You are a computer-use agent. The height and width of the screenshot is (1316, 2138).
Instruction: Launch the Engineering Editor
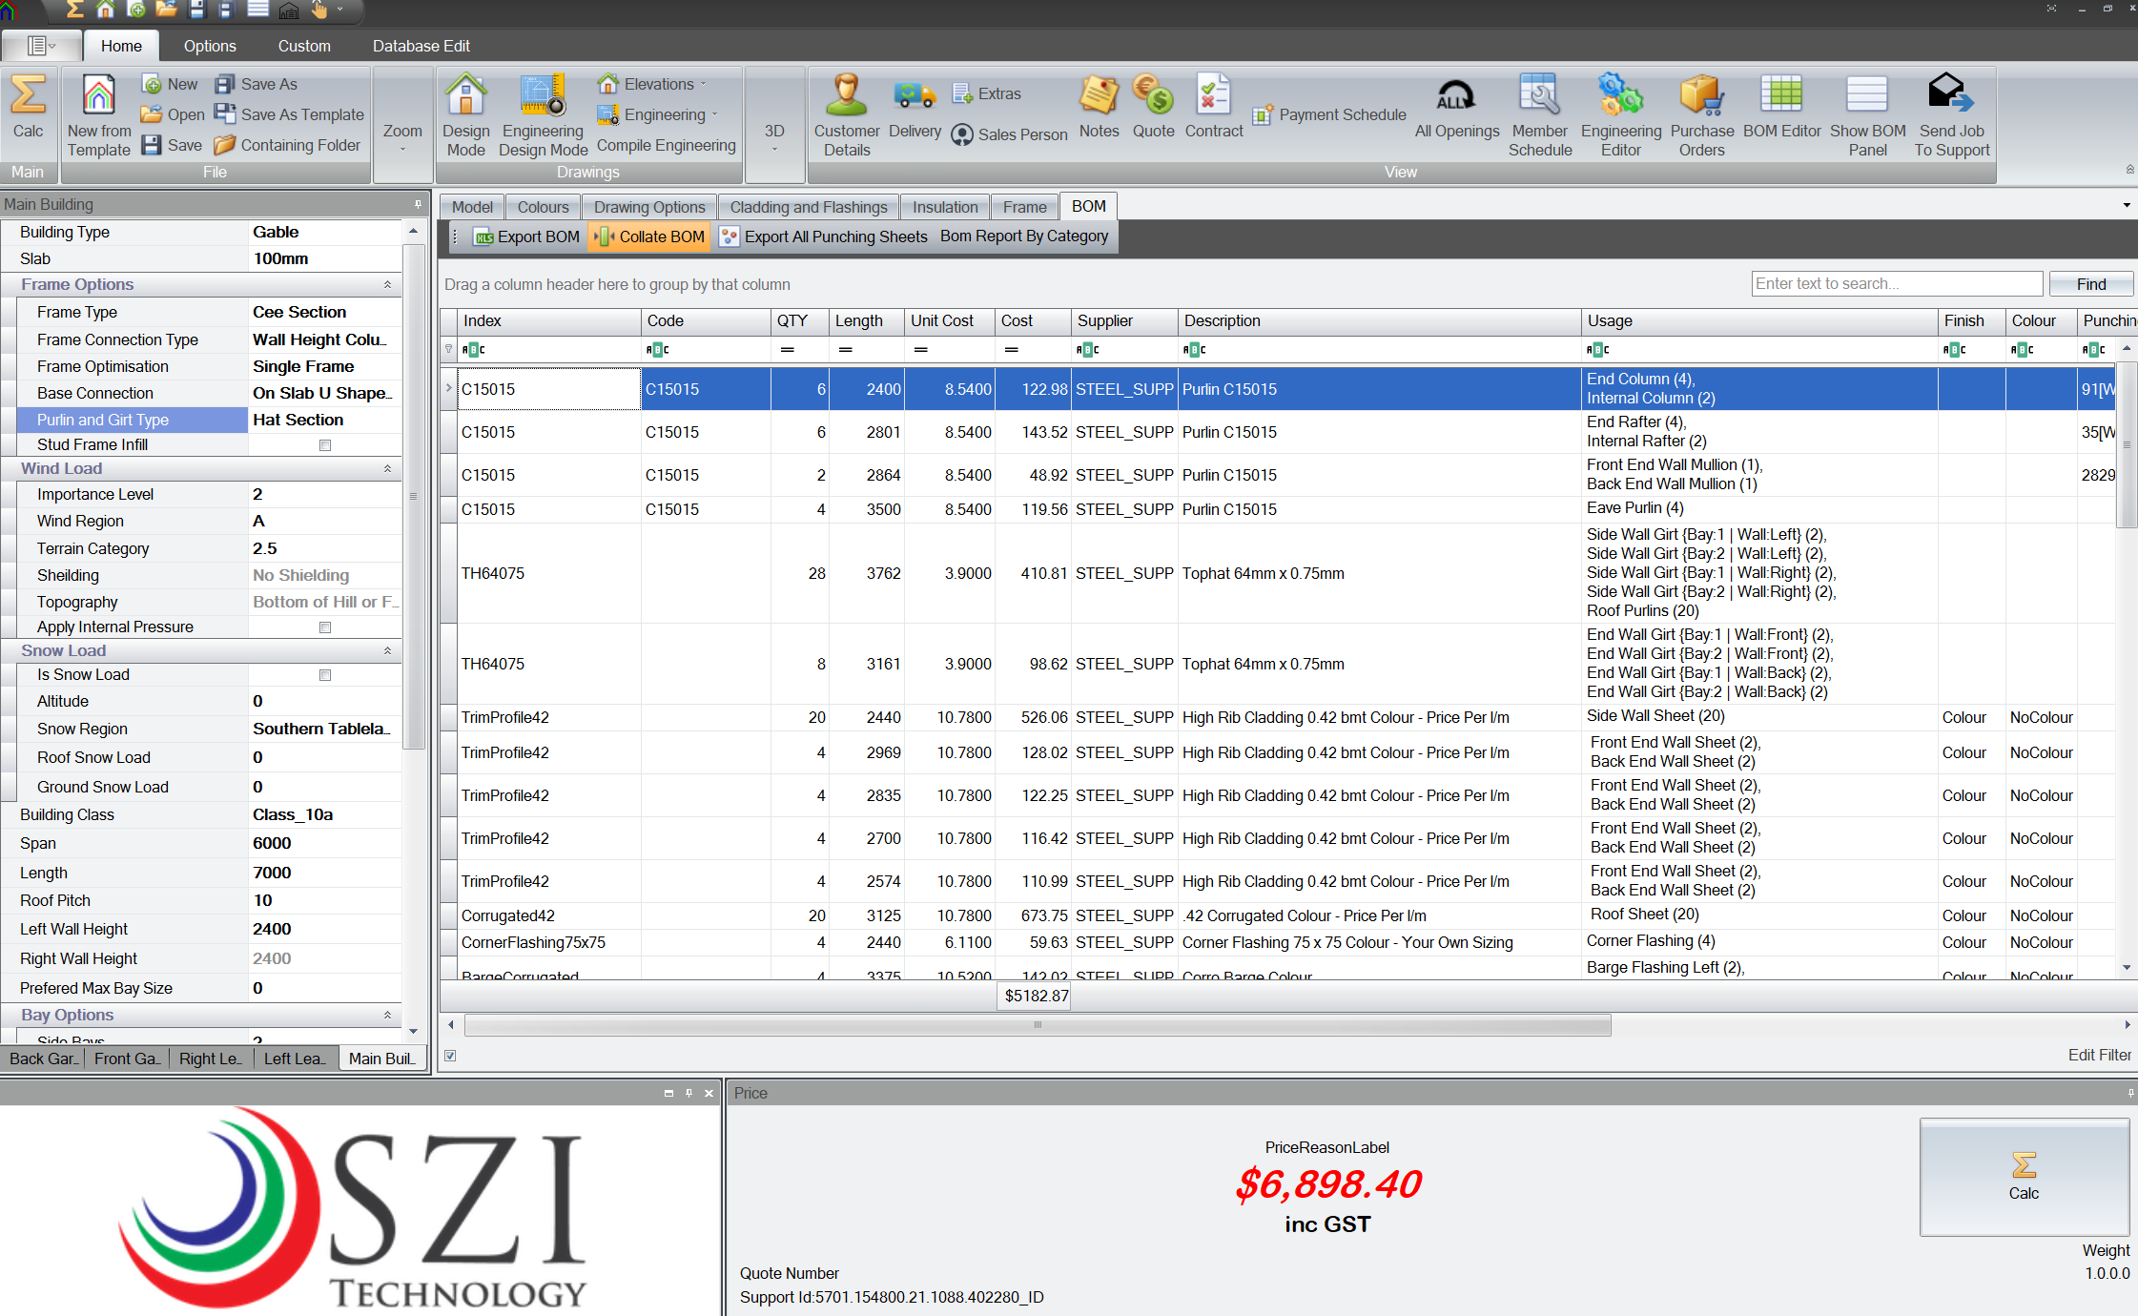tap(1620, 115)
